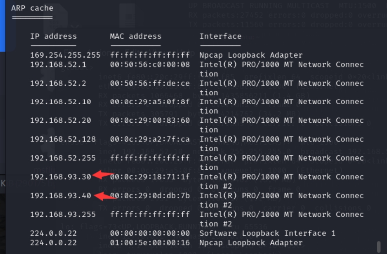Click MAC address 00:0c:29:00:83:60
The width and height of the screenshot is (387, 254).
coord(150,121)
